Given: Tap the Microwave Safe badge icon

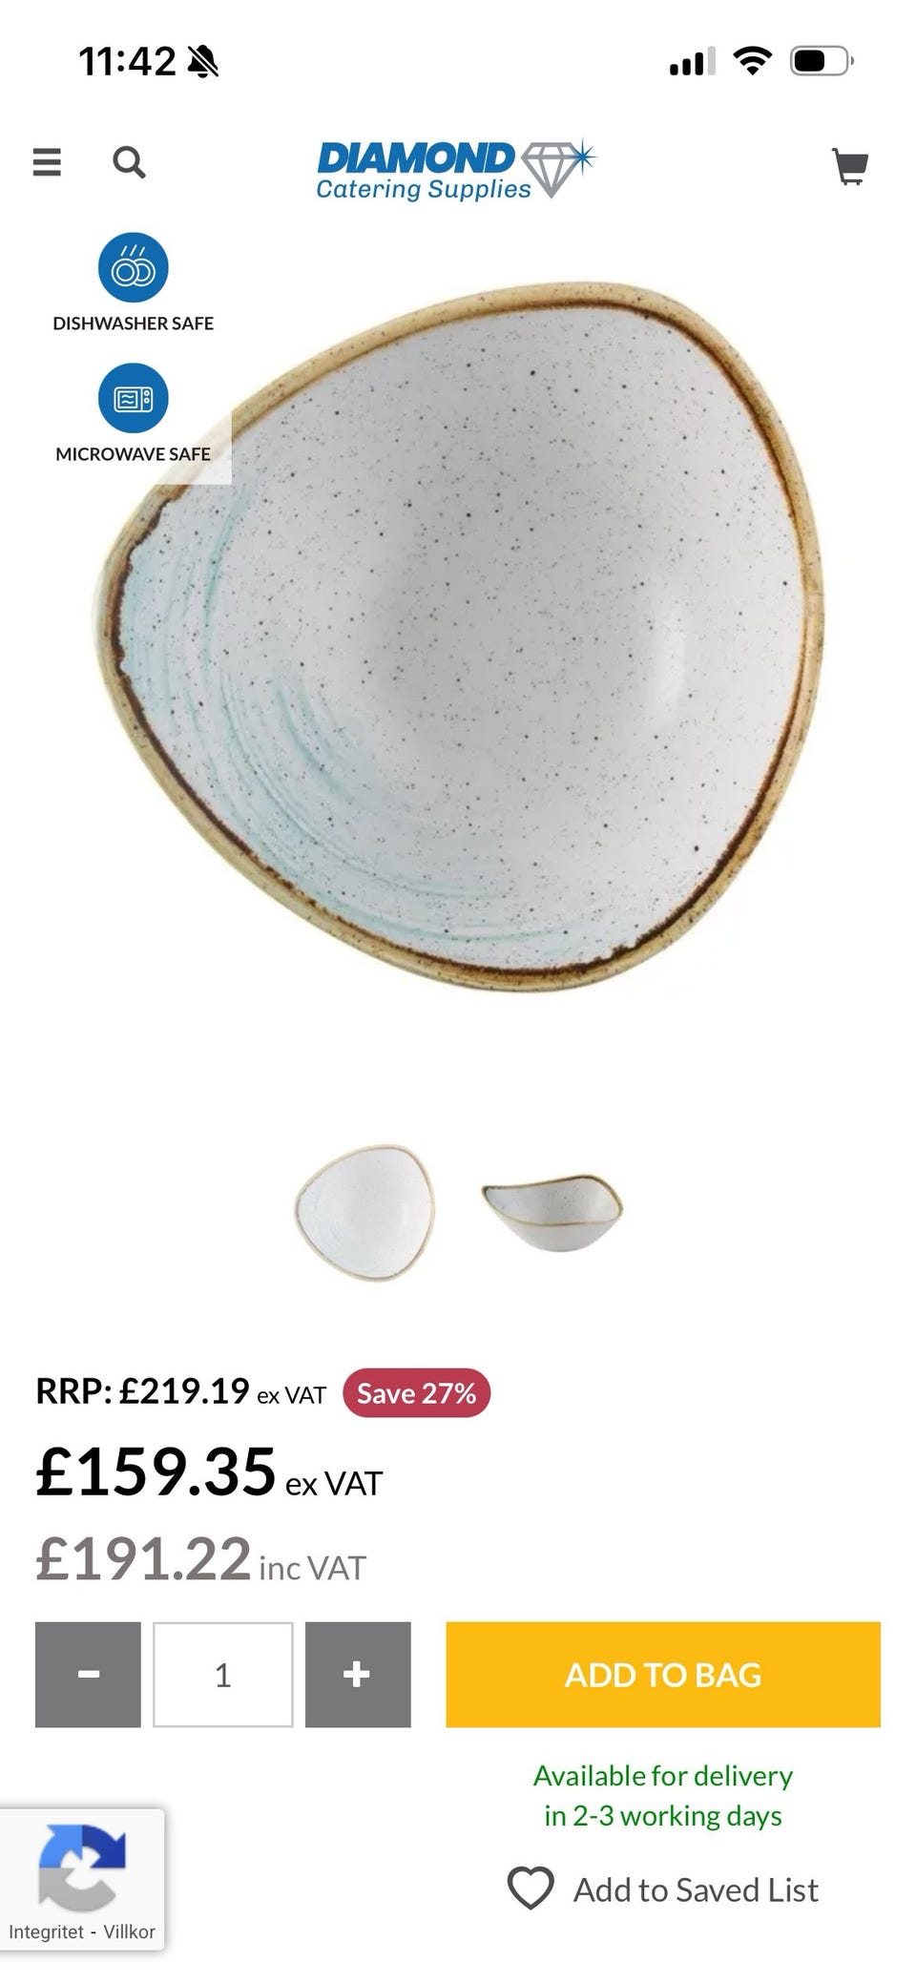Looking at the screenshot, I should click(x=134, y=398).
